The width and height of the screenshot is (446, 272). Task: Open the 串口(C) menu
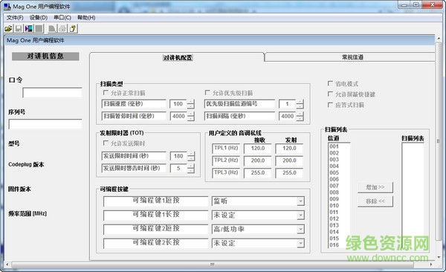62,18
